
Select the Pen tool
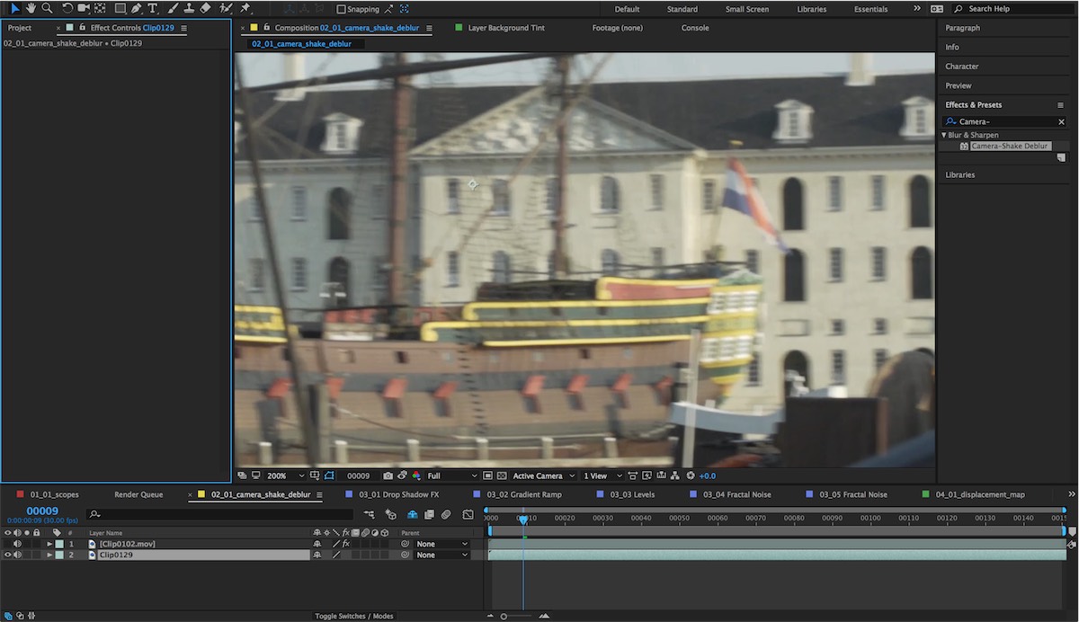point(136,8)
